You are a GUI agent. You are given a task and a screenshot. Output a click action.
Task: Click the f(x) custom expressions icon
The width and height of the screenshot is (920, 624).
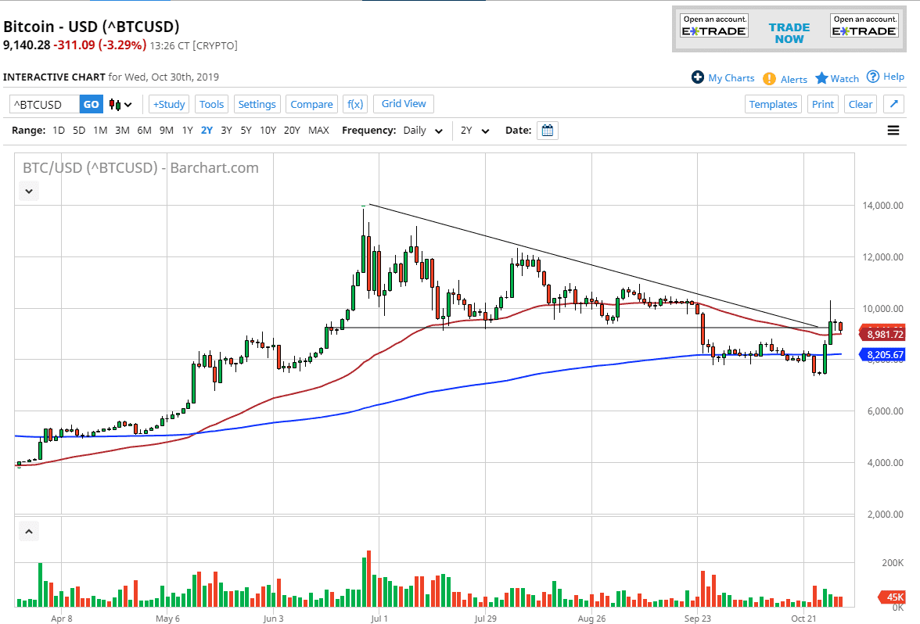coord(354,103)
